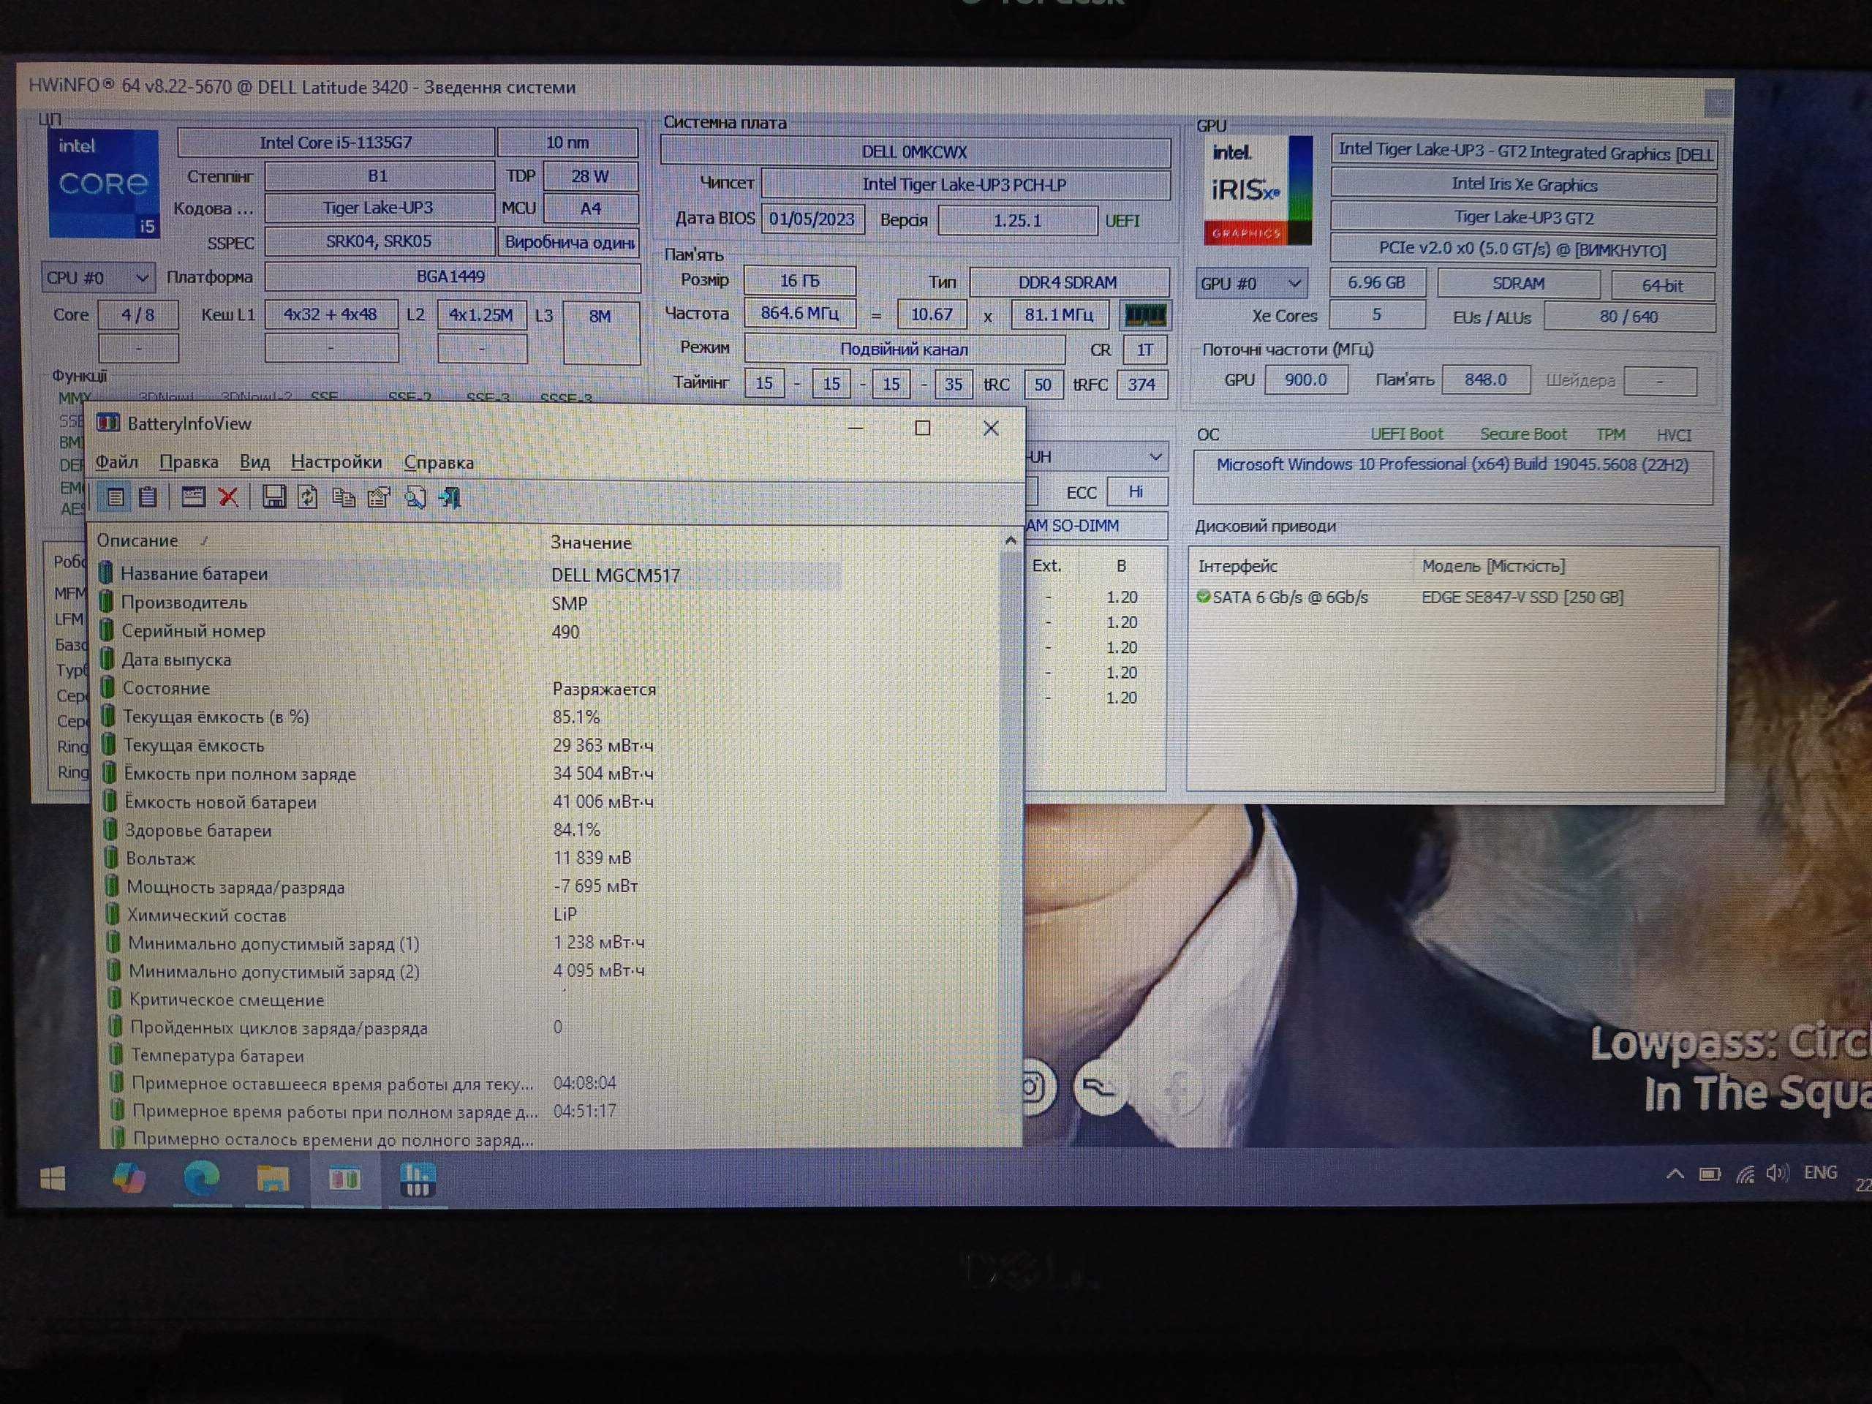Click the green SATA drive status icon
Screen dimensions: 1872x1404
pos(1203,597)
